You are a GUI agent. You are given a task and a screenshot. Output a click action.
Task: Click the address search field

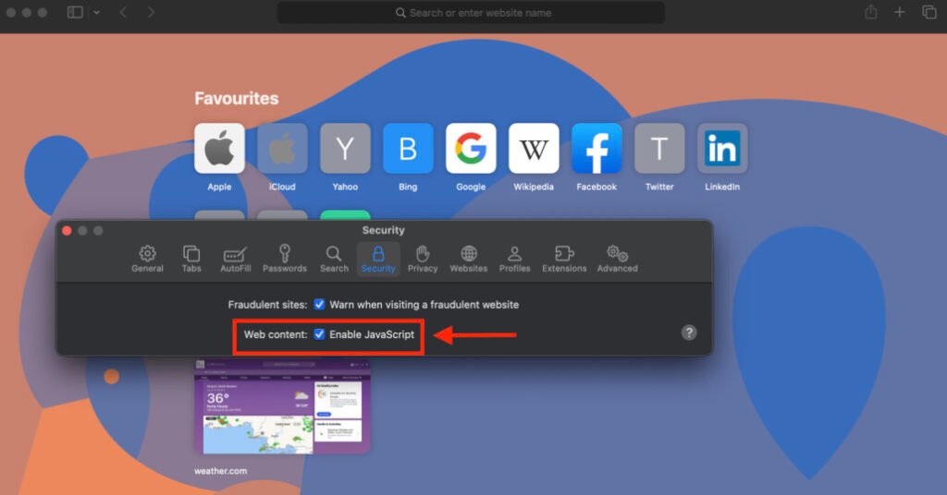point(472,13)
